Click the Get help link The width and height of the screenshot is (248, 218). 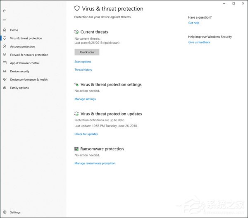194,23
